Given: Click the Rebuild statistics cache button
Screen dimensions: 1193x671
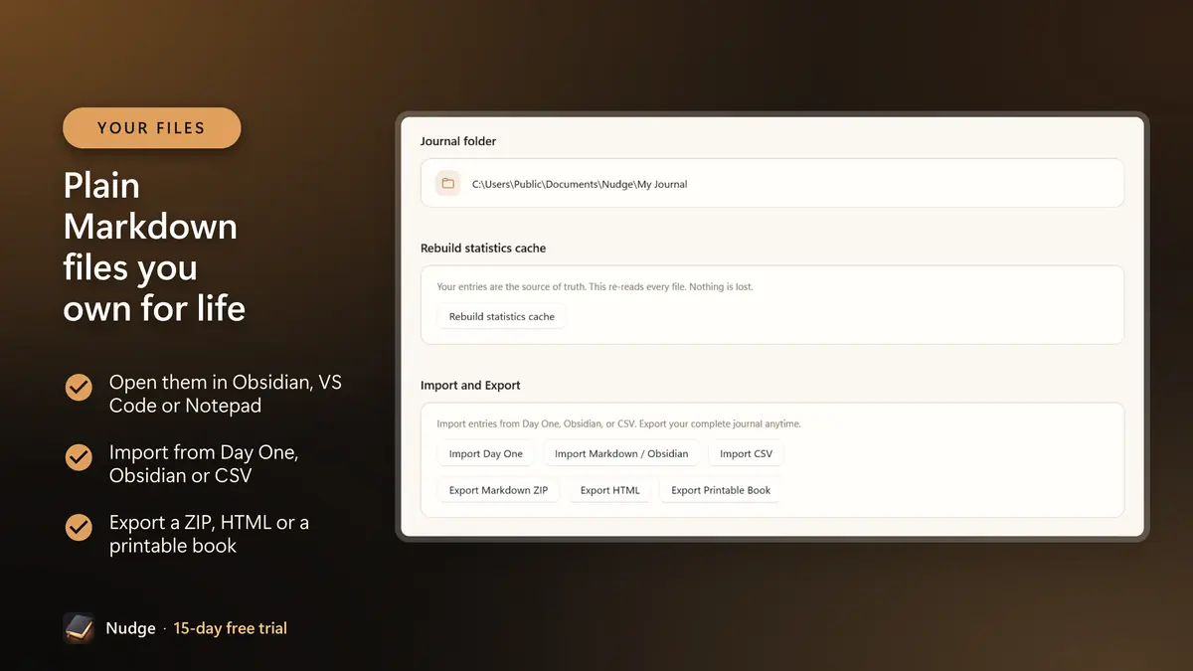Looking at the screenshot, I should coord(502,316).
